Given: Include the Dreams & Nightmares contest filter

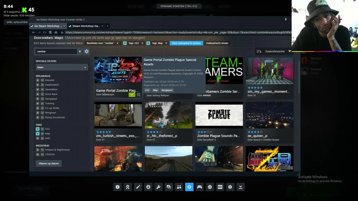Looking at the screenshot, I should pyautogui.click(x=37, y=150).
